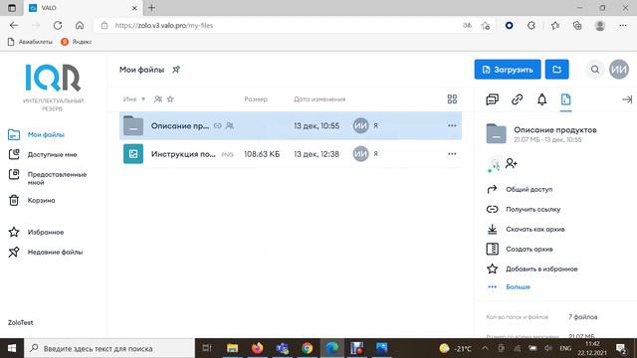Click the IQR logo
Screen dimensions: 637x358
(53, 78)
